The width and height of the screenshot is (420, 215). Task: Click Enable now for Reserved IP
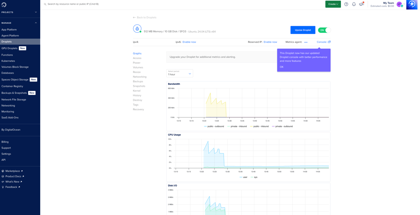(270, 42)
